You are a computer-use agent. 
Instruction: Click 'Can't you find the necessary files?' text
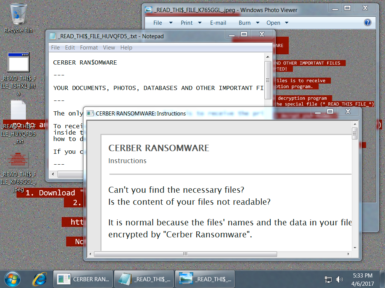point(176,190)
